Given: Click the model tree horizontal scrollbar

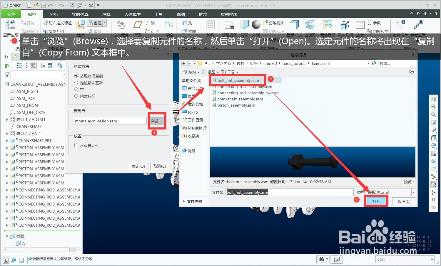Looking at the screenshot, I should tap(42, 250).
